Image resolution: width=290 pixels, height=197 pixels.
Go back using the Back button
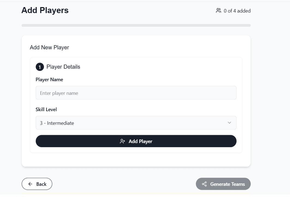coord(37,184)
